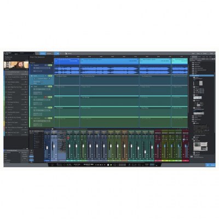This screenshot has height=219, width=219.
Task: Click the toolbar icon left of the text label at top
Action: coord(66,54)
